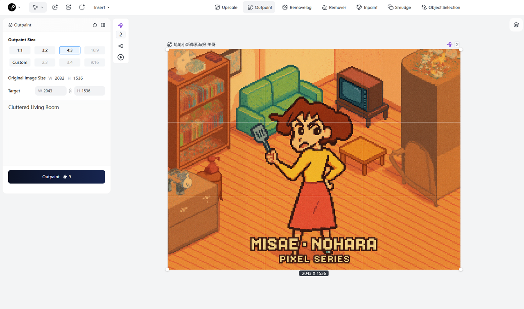Click the number 2 box in mini toolbar
This screenshot has width=524, height=309.
[x=121, y=35]
